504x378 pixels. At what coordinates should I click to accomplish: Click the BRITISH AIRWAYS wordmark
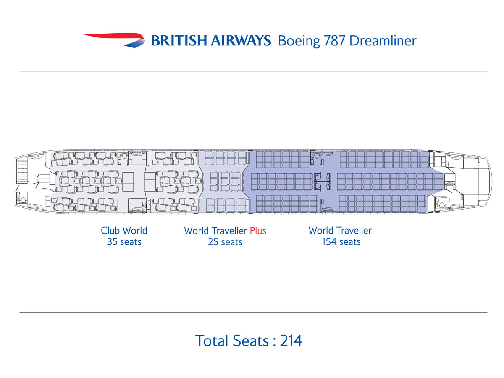pos(210,41)
